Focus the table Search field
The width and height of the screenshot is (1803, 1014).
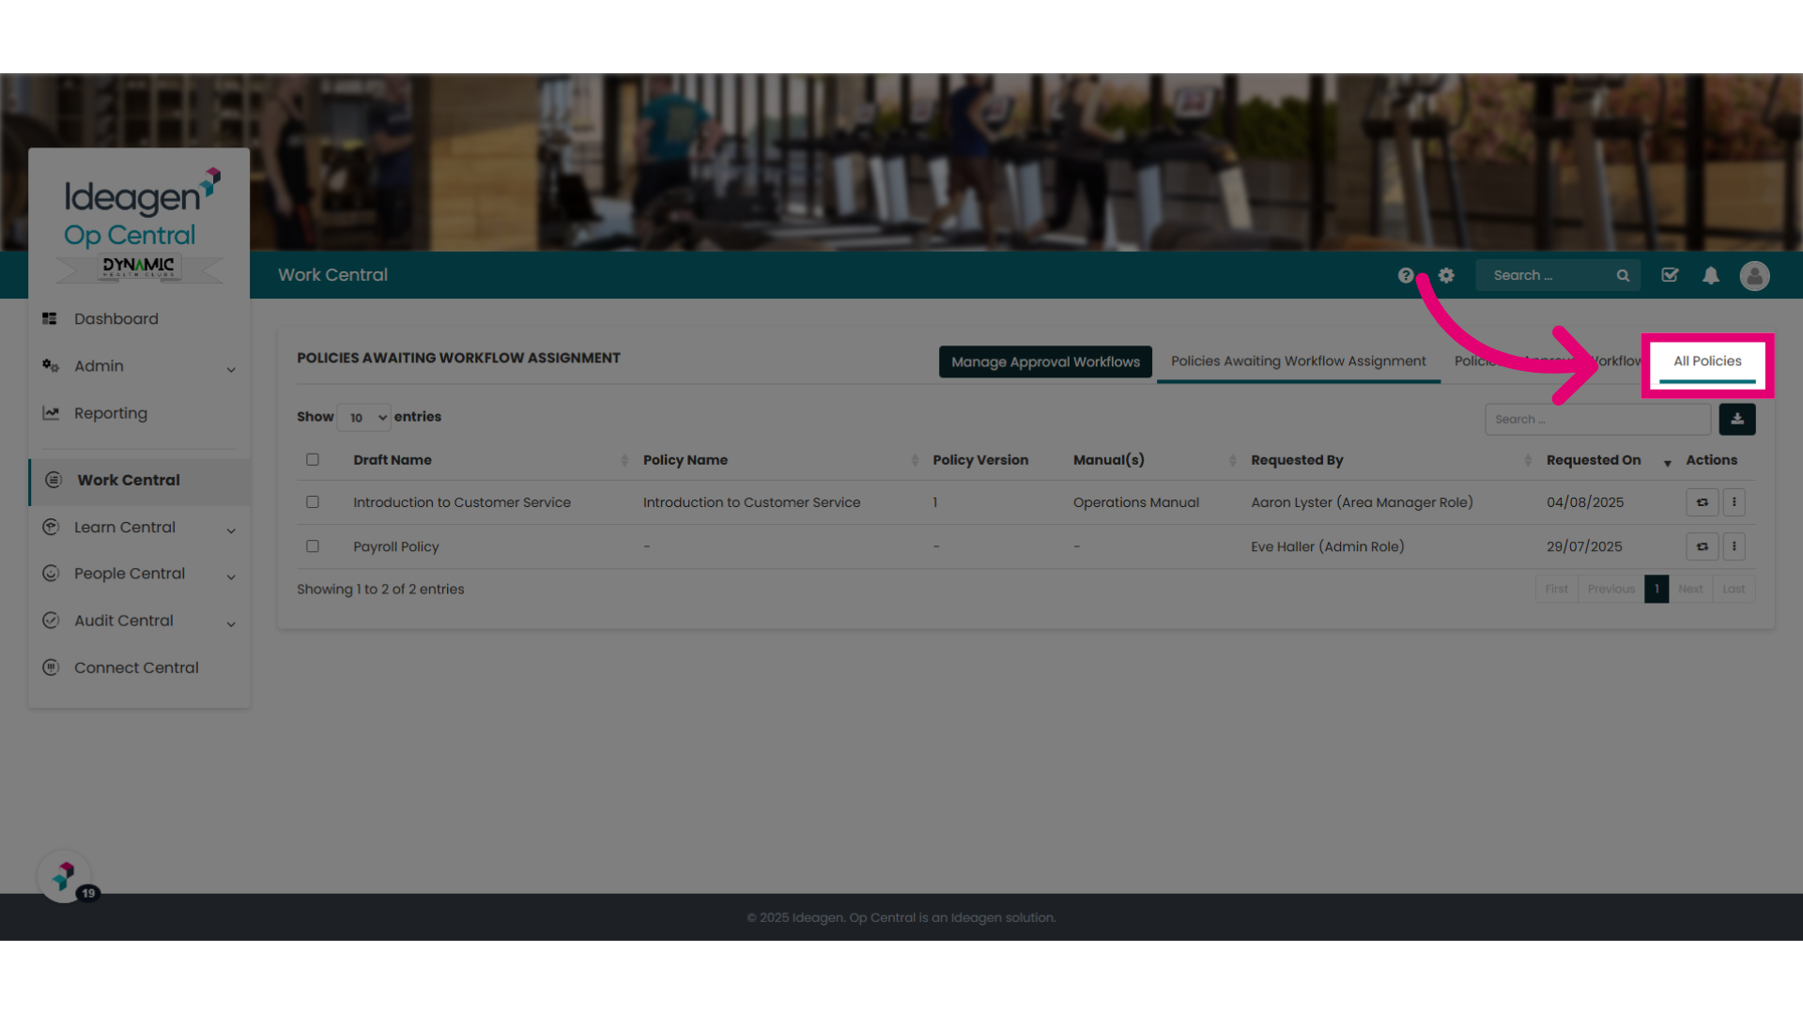(1597, 419)
